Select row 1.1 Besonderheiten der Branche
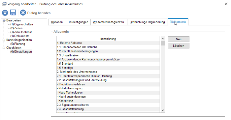 pos(108,47)
